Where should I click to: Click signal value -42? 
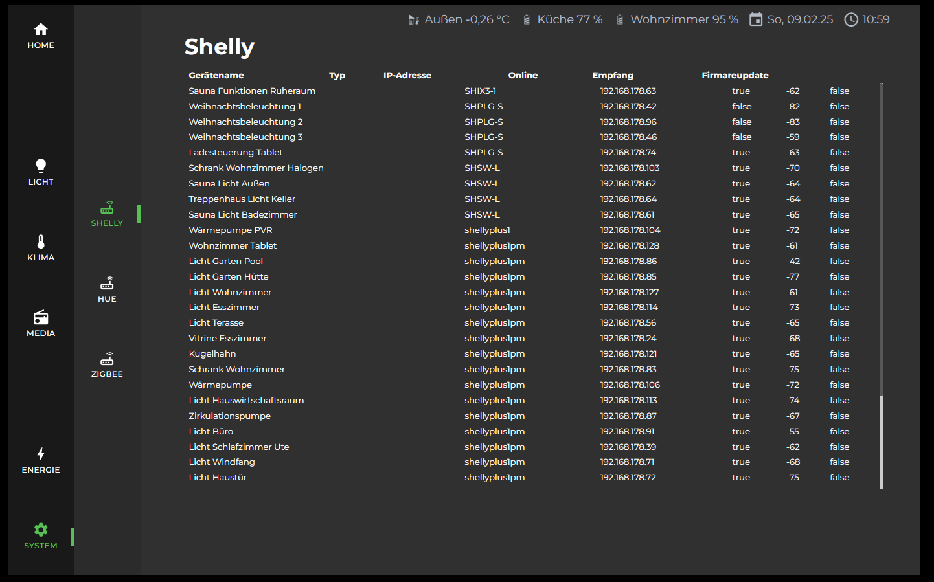pyautogui.click(x=793, y=262)
